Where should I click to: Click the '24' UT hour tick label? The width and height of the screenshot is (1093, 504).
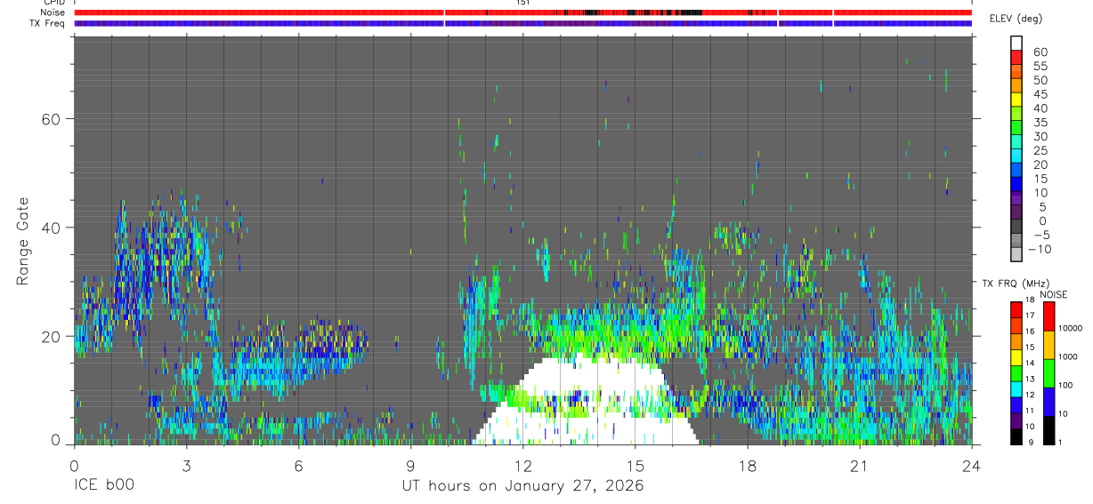tap(972, 464)
